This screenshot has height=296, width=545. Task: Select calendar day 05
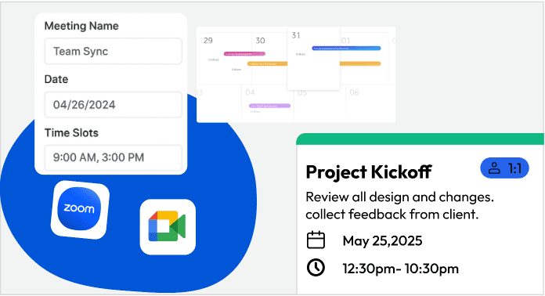302,92
